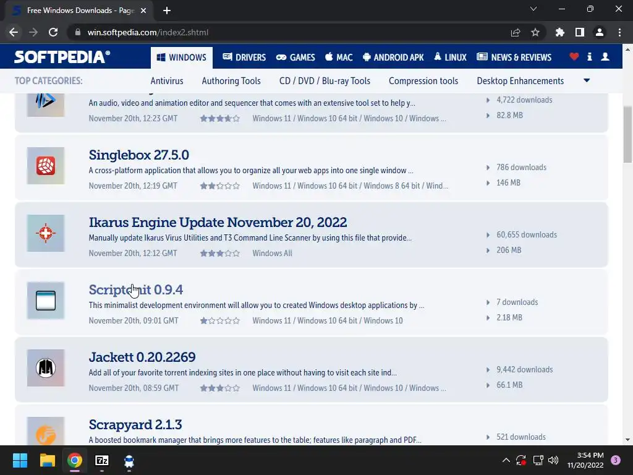
Task: Click '60,655 downloads' text
Action: point(527,234)
